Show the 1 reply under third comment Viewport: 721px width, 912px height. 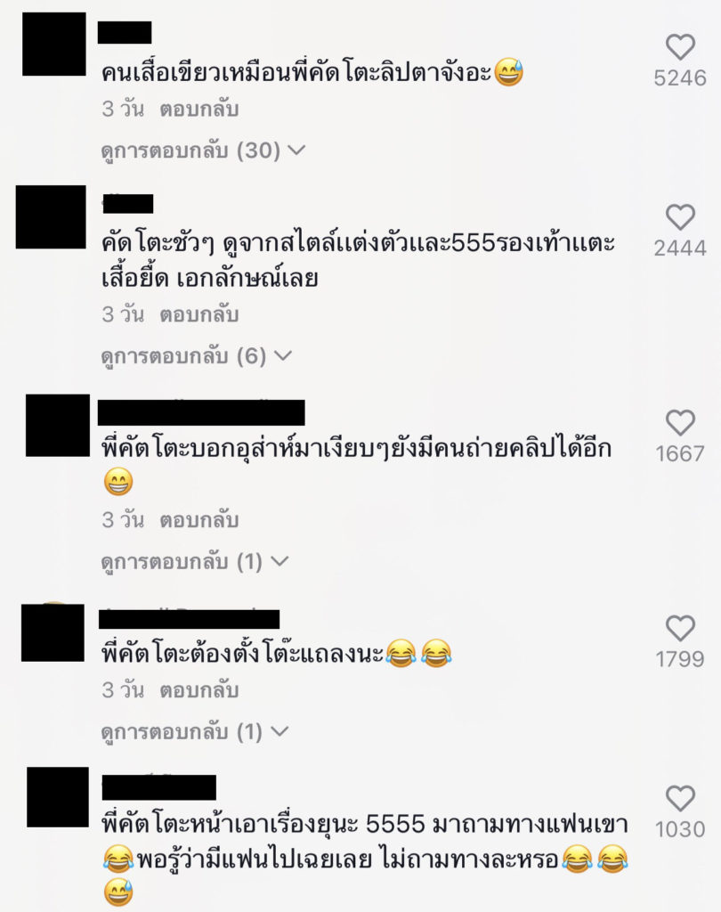tap(194, 562)
